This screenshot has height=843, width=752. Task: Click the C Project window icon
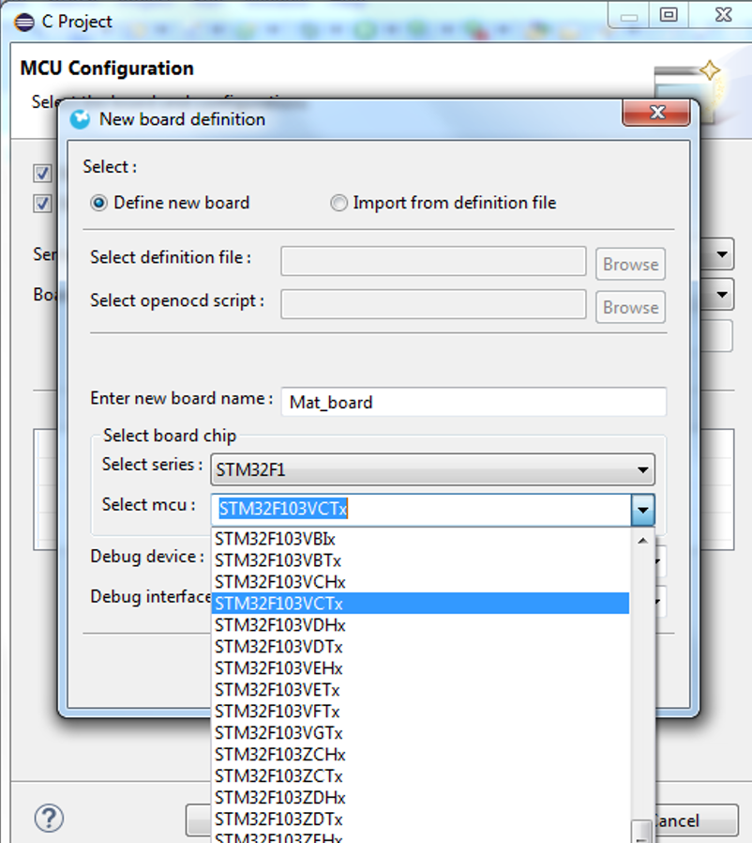pyautogui.click(x=24, y=21)
